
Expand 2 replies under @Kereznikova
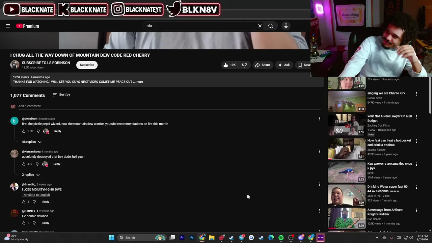[31, 175]
